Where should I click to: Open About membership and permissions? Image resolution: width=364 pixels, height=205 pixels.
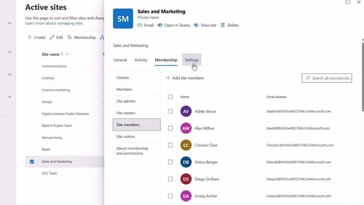[136, 151]
